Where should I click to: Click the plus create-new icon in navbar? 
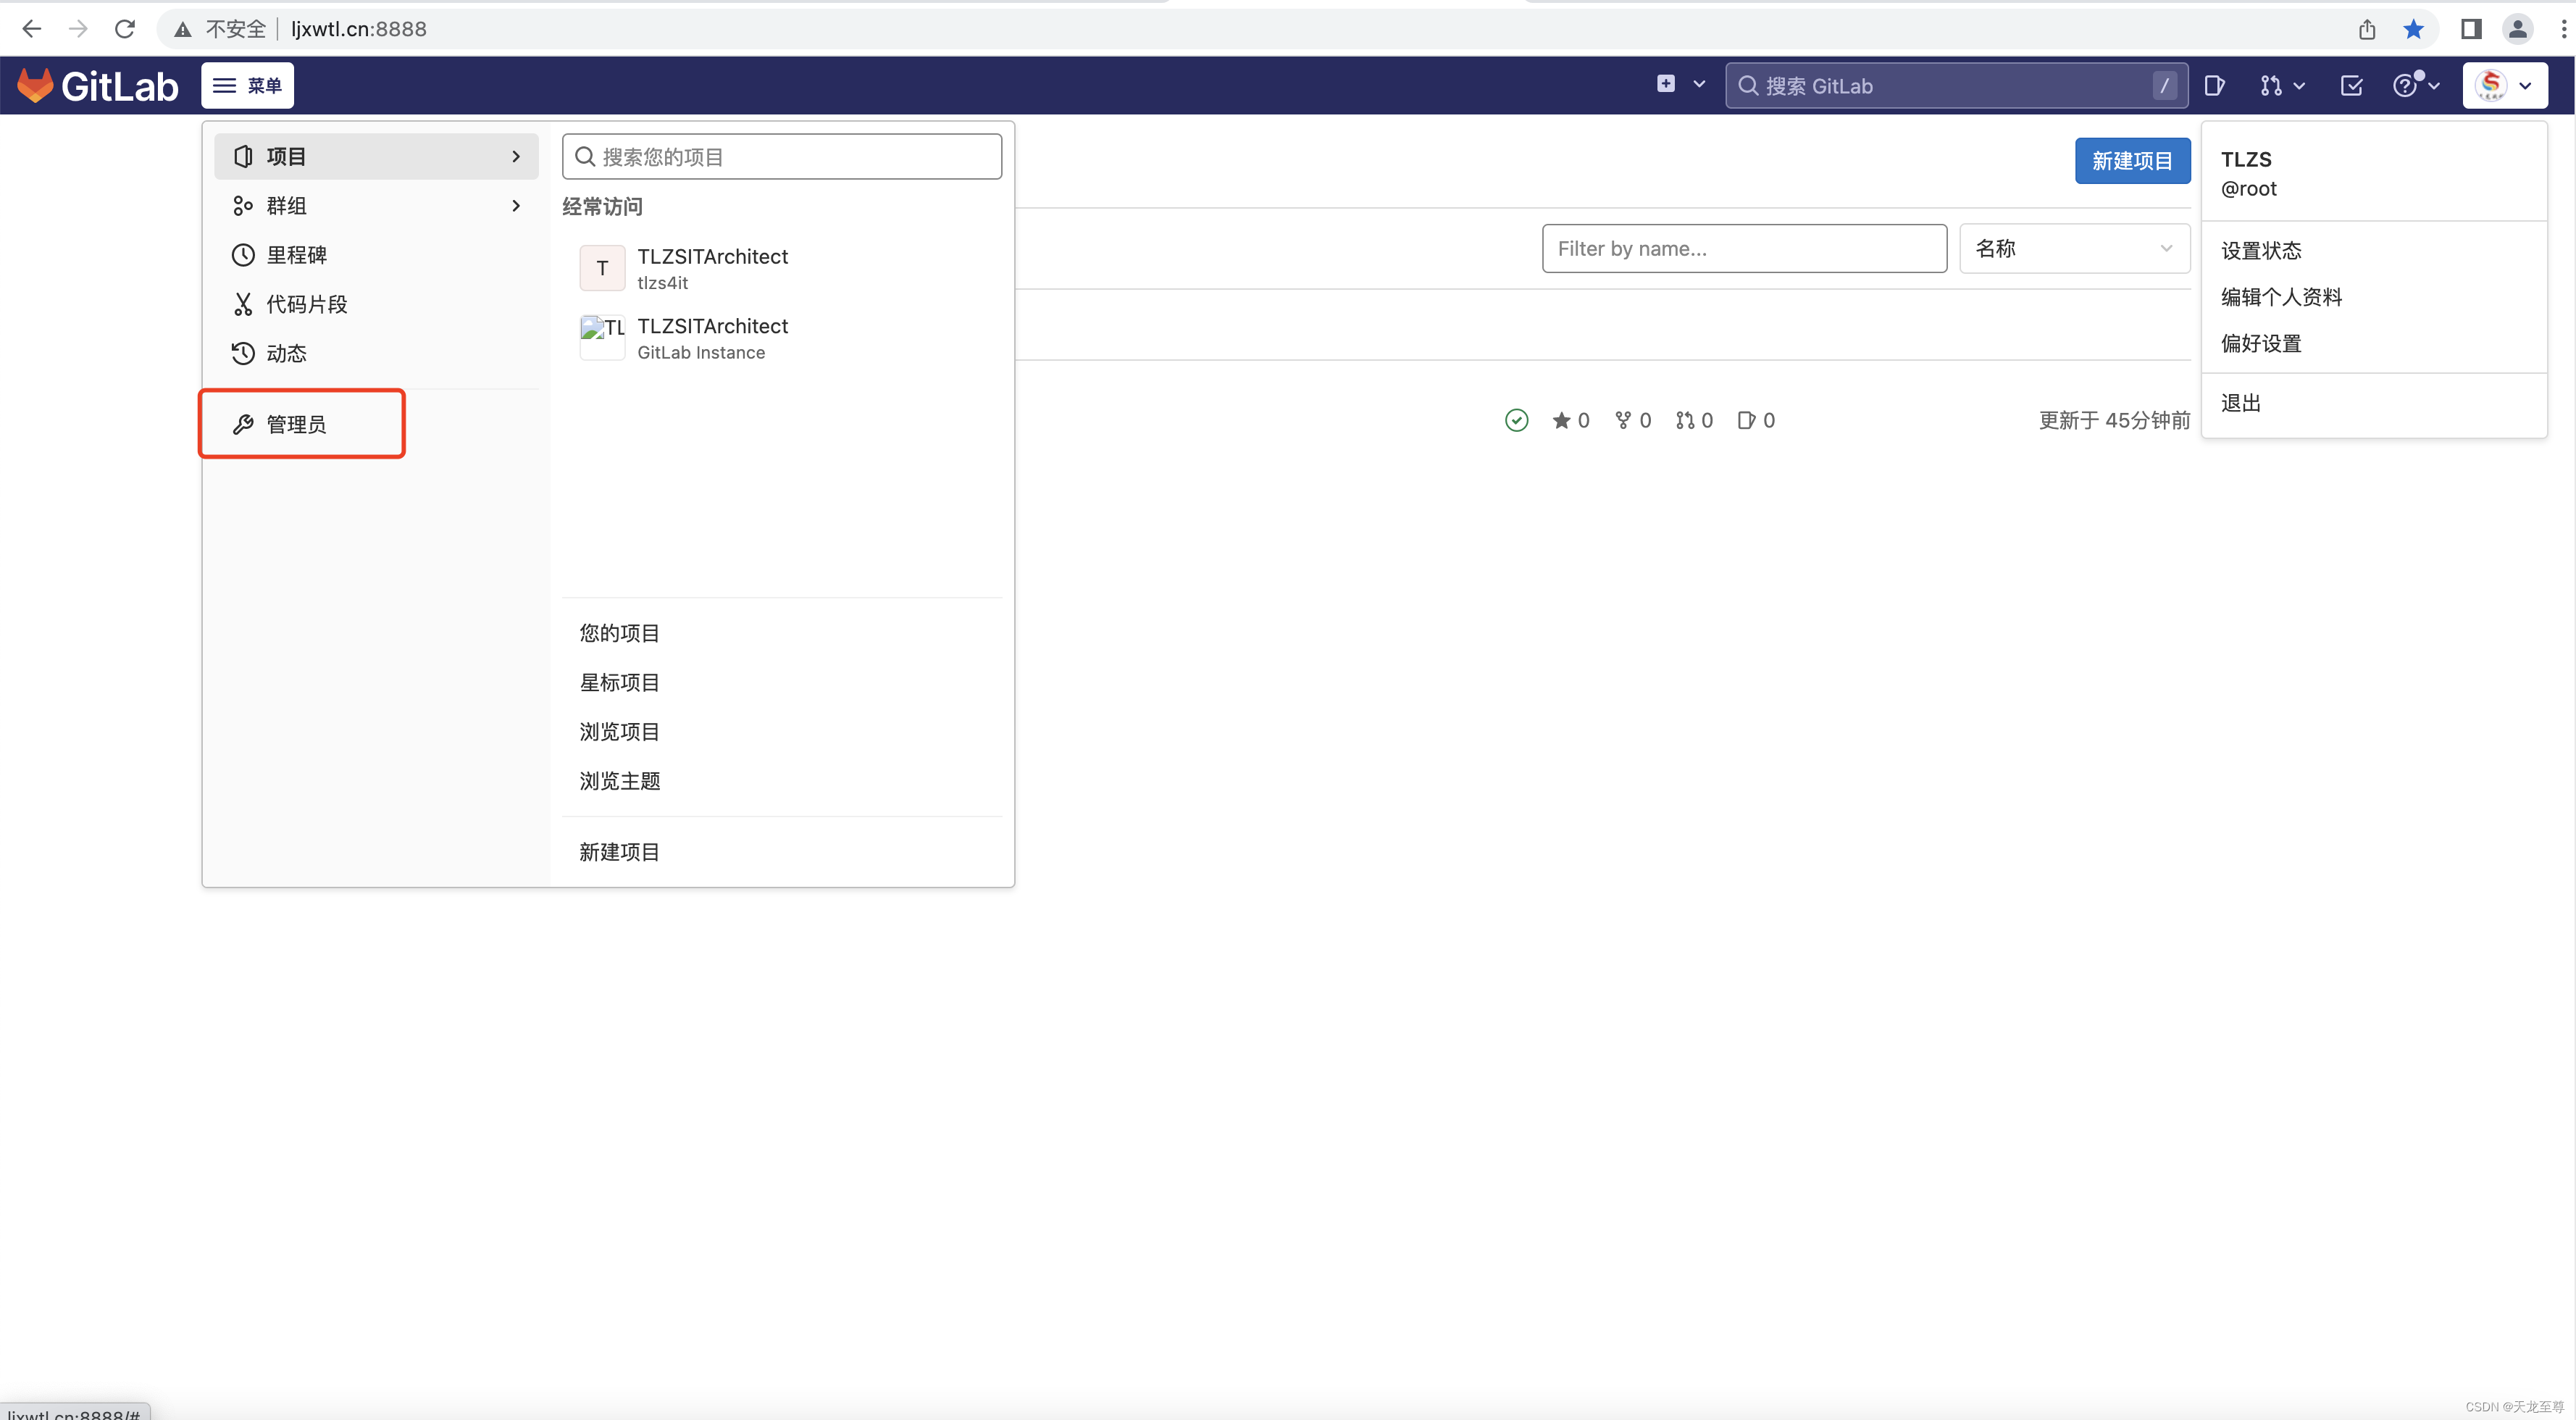pos(1665,84)
